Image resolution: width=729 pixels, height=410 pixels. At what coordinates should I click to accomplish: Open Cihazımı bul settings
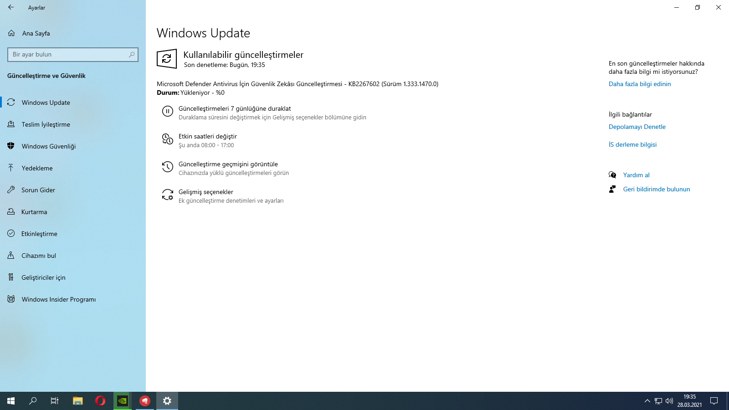coord(73,256)
